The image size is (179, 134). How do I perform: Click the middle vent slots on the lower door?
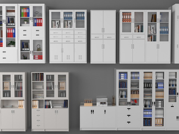pyautogui.click(x=68, y=57)
